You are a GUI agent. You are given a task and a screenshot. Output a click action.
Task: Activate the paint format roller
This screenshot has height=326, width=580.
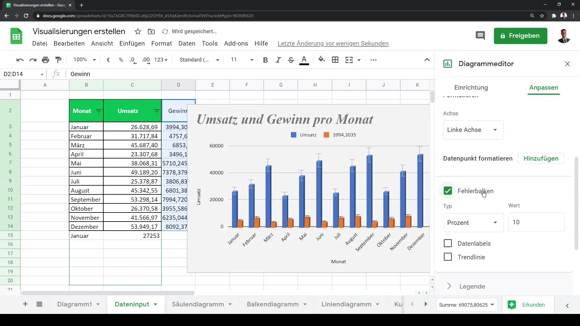[59, 60]
